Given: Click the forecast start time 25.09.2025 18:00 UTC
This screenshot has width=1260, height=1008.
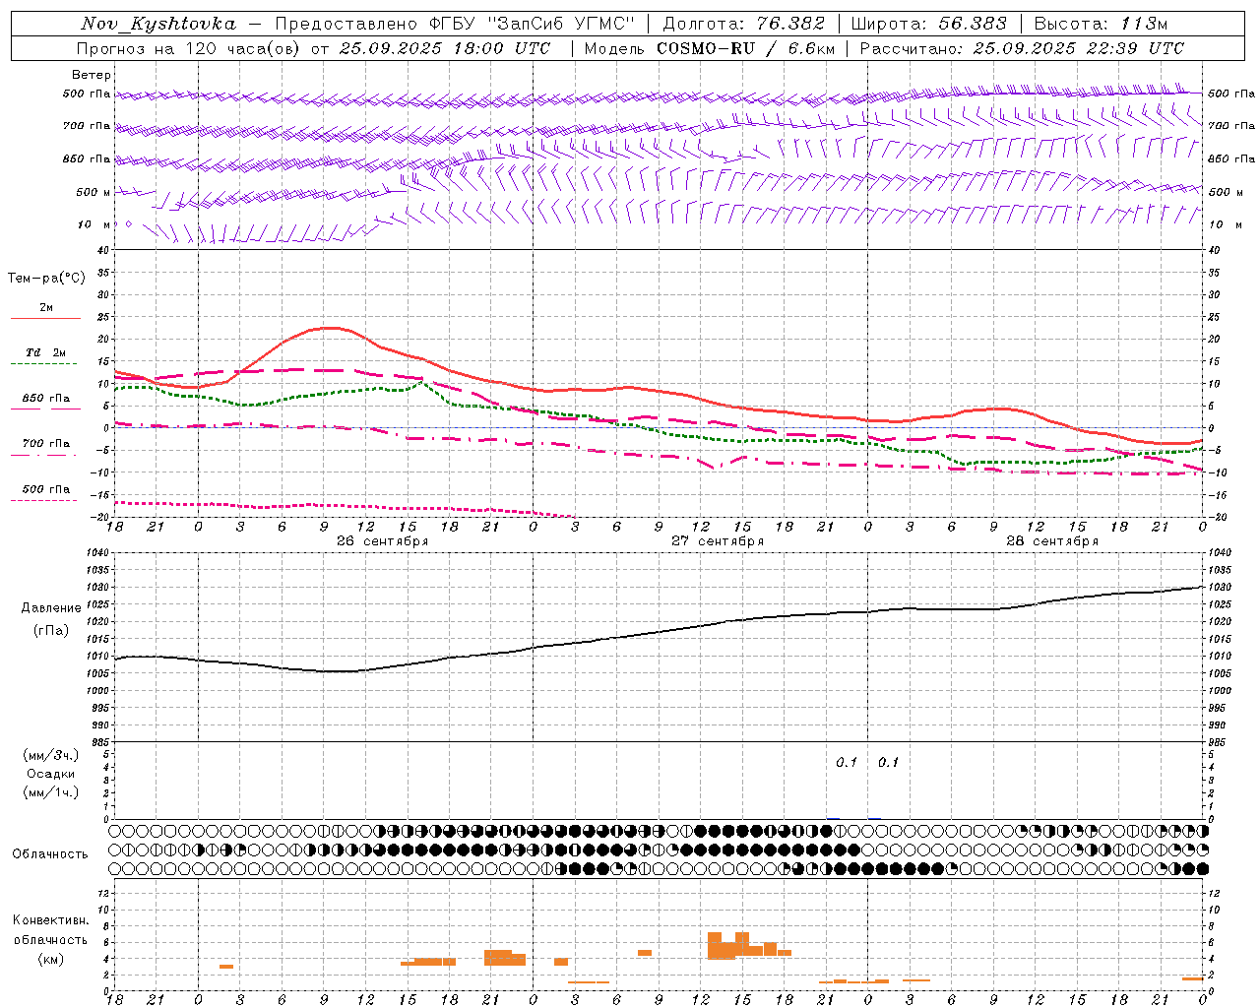Looking at the screenshot, I should point(444,48).
